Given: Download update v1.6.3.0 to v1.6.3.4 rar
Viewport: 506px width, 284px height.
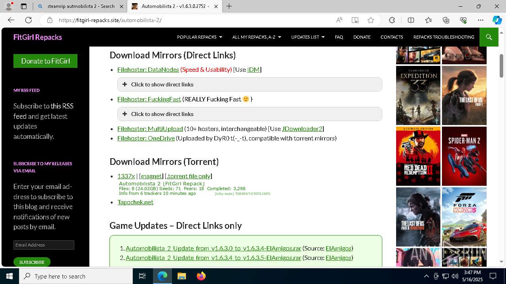Looking at the screenshot, I should click(x=213, y=248).
